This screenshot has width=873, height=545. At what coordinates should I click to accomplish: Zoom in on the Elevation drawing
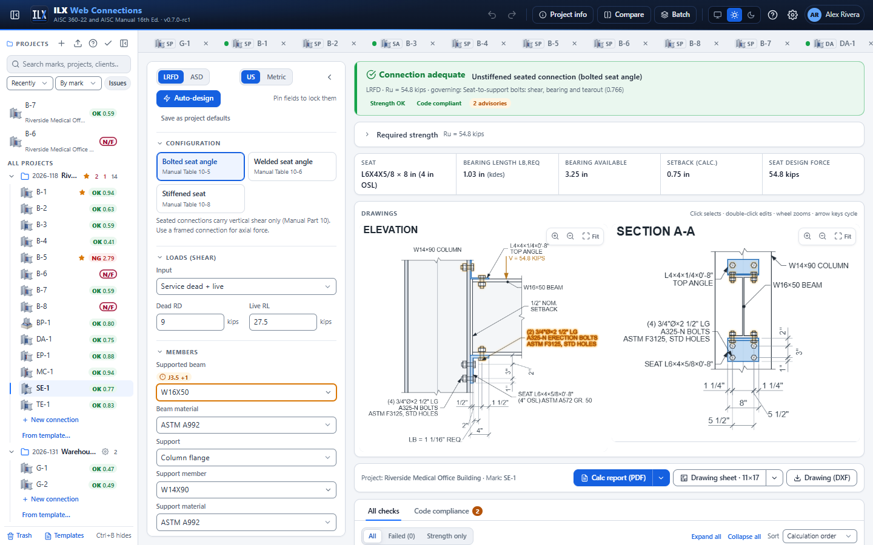point(555,236)
